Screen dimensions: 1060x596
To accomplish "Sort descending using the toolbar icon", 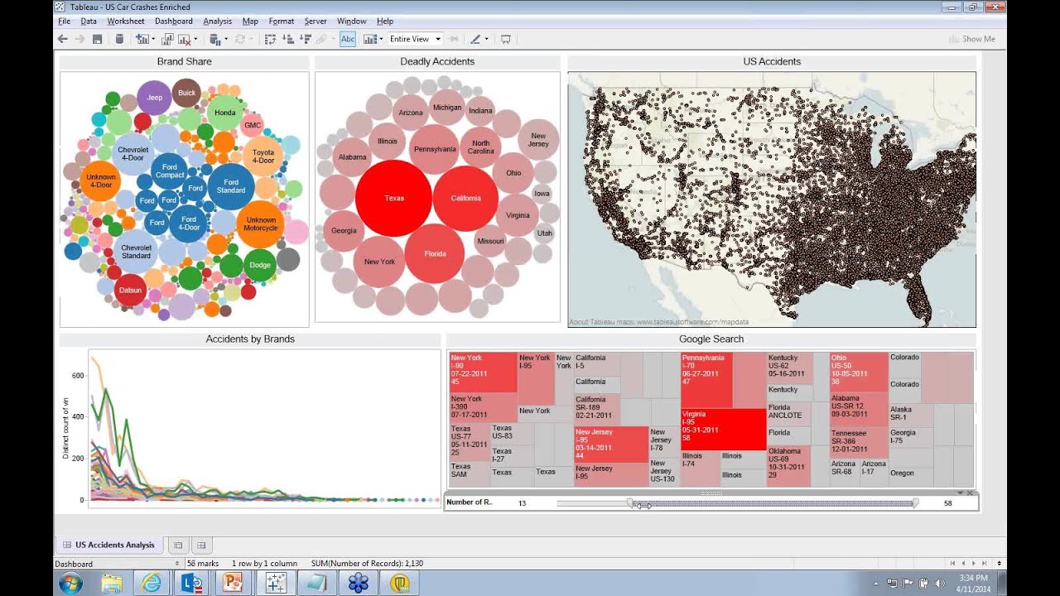I will click(x=306, y=39).
